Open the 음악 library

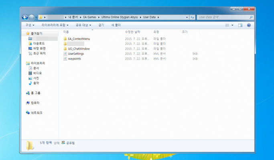36,83
